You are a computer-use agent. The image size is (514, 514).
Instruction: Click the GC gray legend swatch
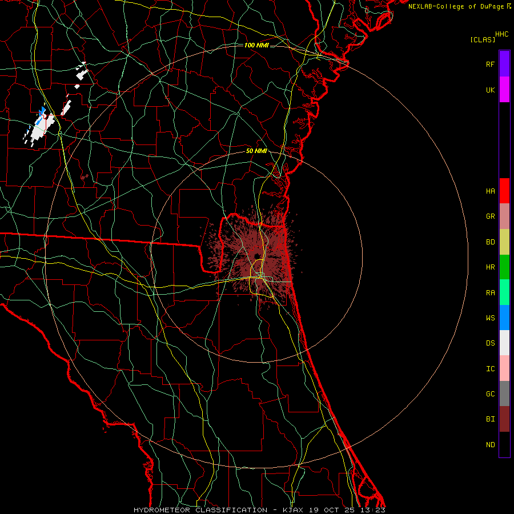504,393
